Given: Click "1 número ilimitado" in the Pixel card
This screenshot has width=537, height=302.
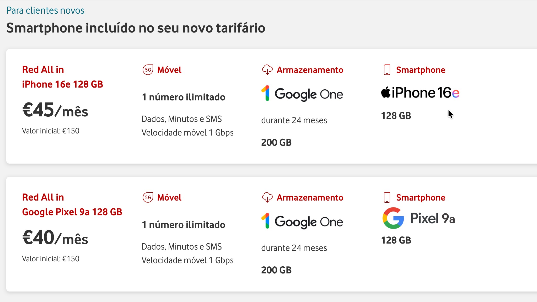Looking at the screenshot, I should 184,225.
